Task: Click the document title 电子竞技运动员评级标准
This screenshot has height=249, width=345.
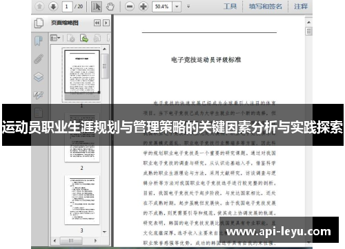Action: click(x=206, y=60)
